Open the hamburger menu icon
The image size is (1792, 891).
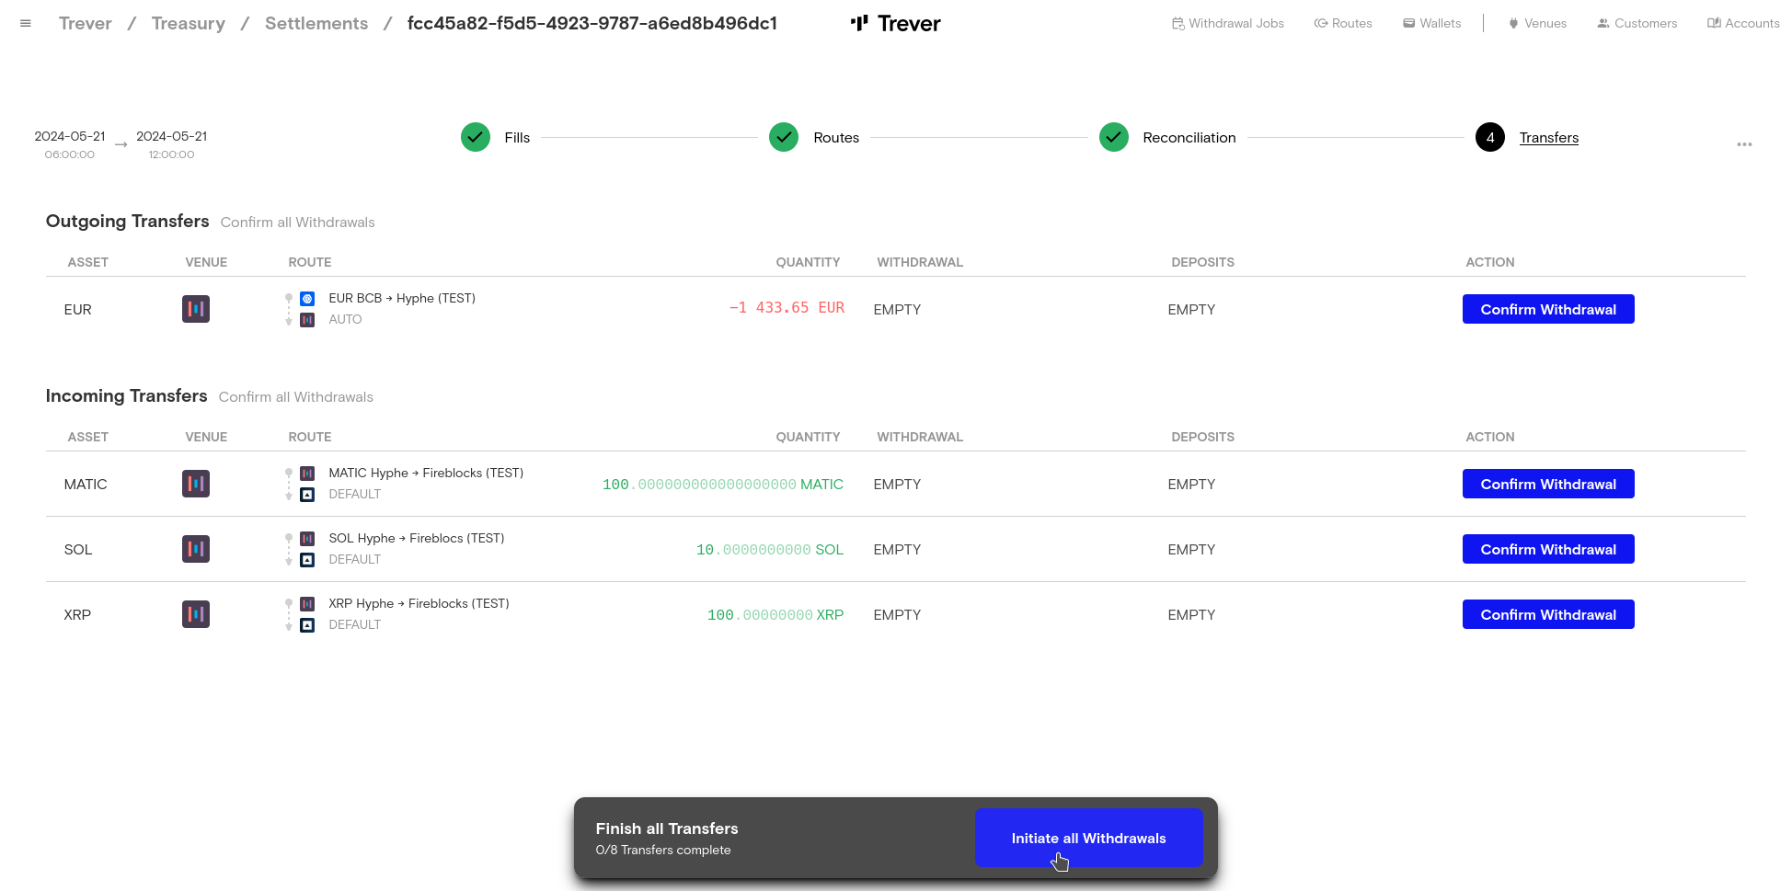click(x=26, y=24)
